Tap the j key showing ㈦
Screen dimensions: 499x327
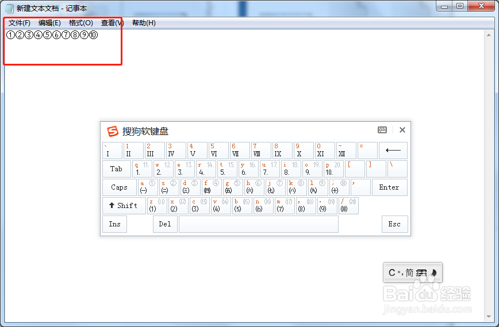click(275, 187)
